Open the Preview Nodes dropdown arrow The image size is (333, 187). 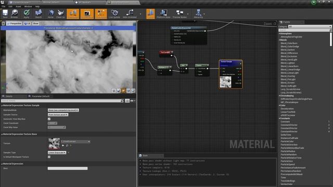tap(188, 14)
